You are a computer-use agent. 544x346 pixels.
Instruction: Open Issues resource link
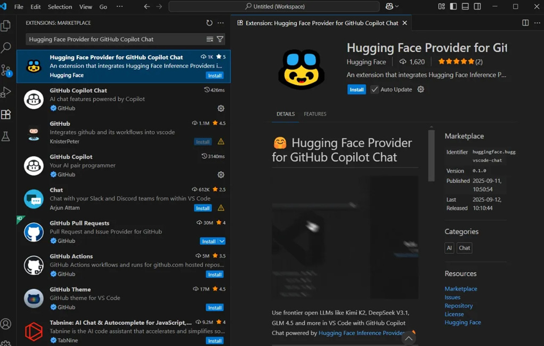[x=452, y=297]
